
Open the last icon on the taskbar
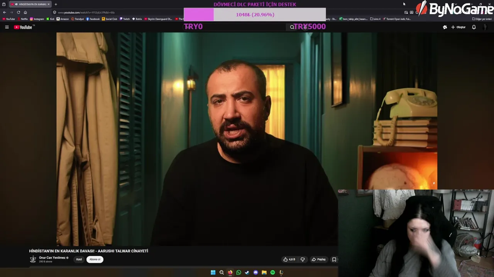[281, 272]
